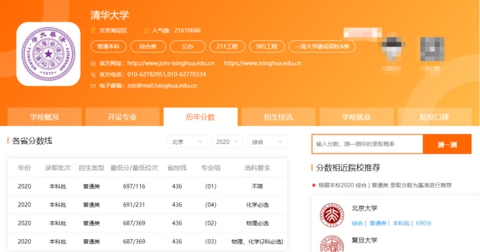480x252 pixels.
Task: Click the 211工程 tag
Action: [227, 47]
